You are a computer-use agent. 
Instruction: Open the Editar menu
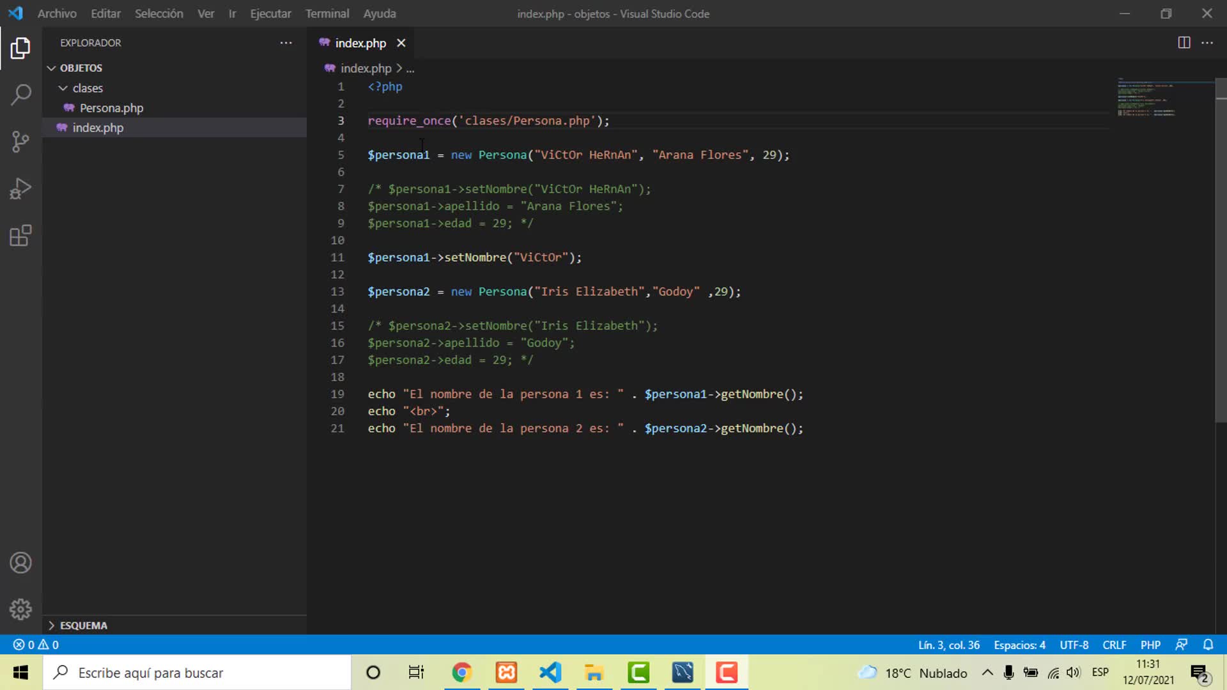[105, 13]
